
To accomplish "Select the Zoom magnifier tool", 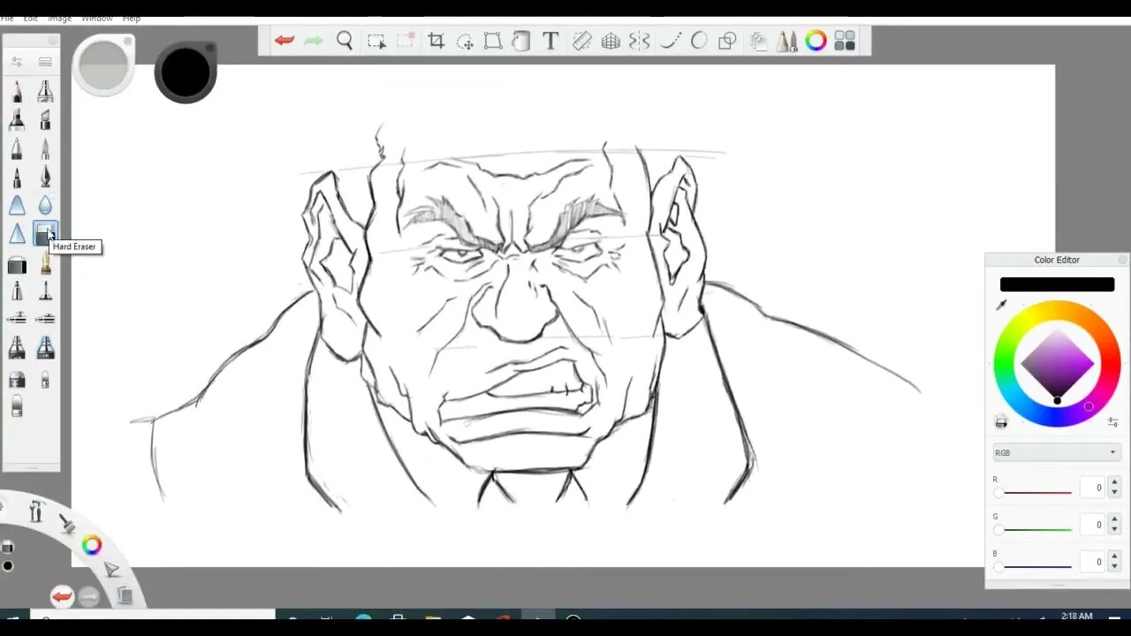I will click(x=345, y=41).
